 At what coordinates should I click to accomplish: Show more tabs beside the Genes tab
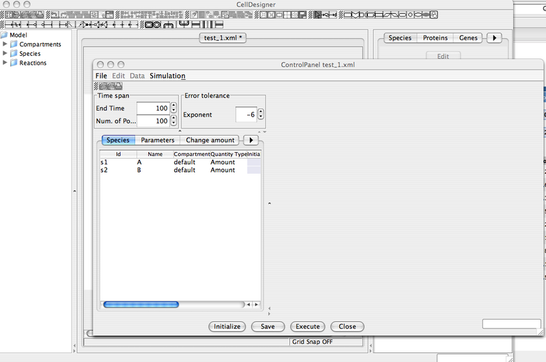494,37
